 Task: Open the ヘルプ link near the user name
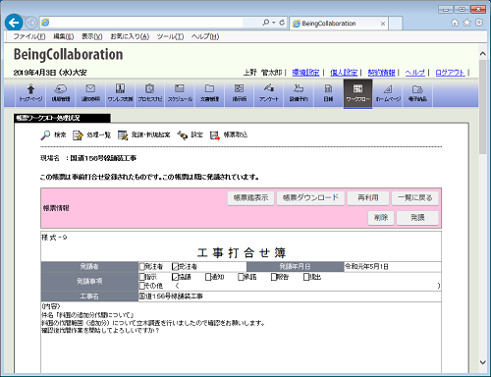coord(415,73)
